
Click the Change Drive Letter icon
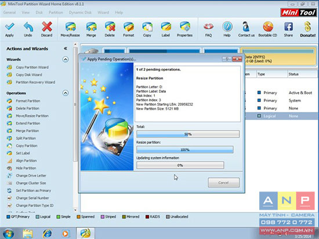[x=9, y=176]
